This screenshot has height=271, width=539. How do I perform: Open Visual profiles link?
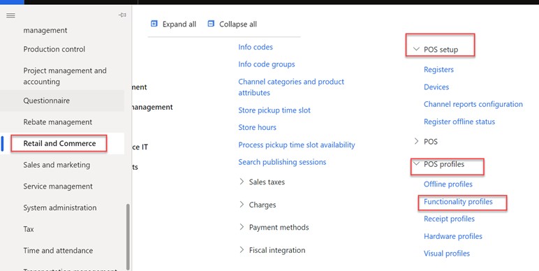(447, 254)
